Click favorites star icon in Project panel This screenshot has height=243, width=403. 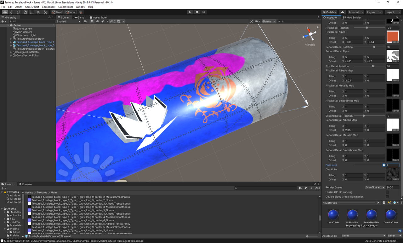[311, 188]
